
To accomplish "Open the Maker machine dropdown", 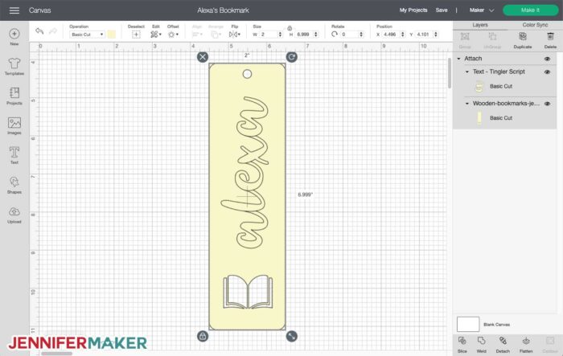I will (482, 10).
